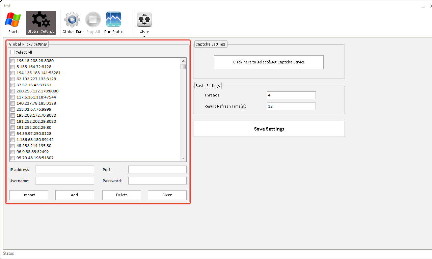Check the proxy 196.13.208.23:8080
The width and height of the screenshot is (432, 259).
click(x=12, y=61)
